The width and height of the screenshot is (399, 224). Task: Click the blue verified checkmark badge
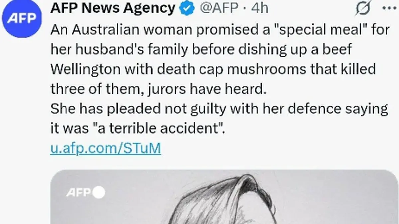pos(187,8)
